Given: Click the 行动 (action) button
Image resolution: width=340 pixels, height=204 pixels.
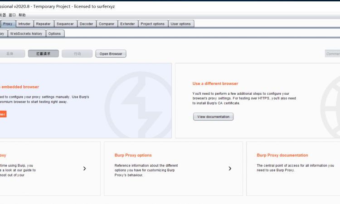Looking at the screenshot, I should click(x=77, y=53).
